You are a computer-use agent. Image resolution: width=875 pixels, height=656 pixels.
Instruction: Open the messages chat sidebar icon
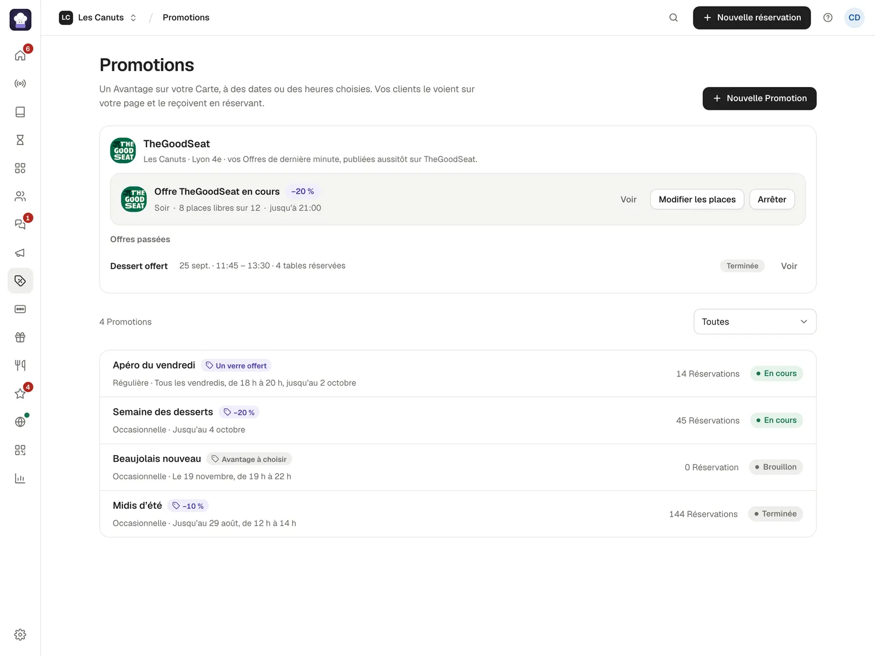20,224
